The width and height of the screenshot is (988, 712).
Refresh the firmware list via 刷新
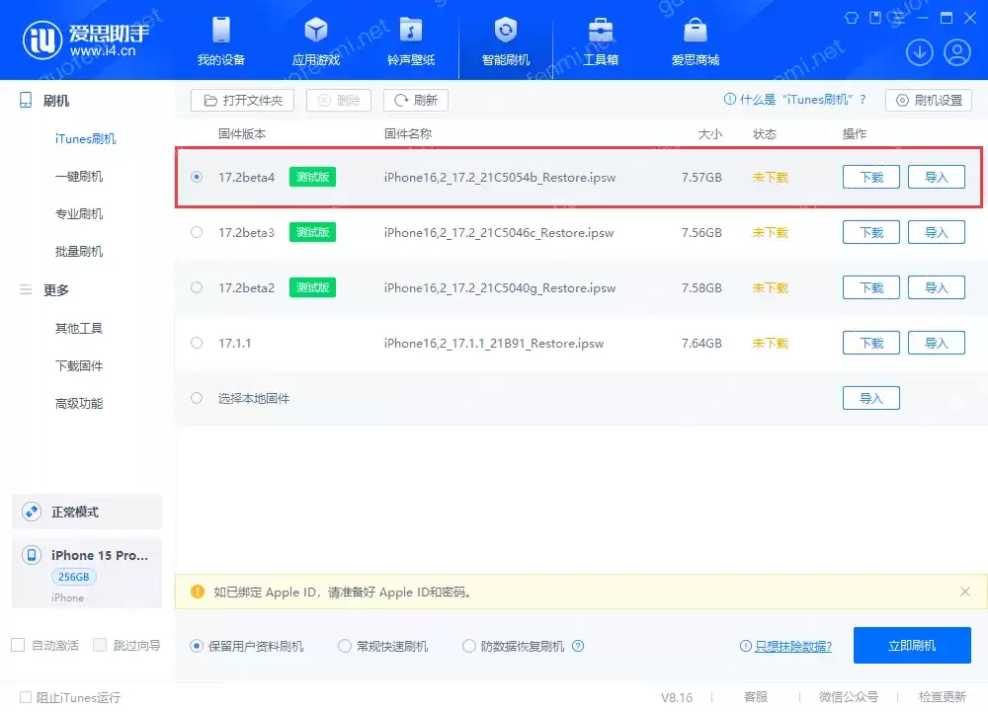pyautogui.click(x=416, y=100)
